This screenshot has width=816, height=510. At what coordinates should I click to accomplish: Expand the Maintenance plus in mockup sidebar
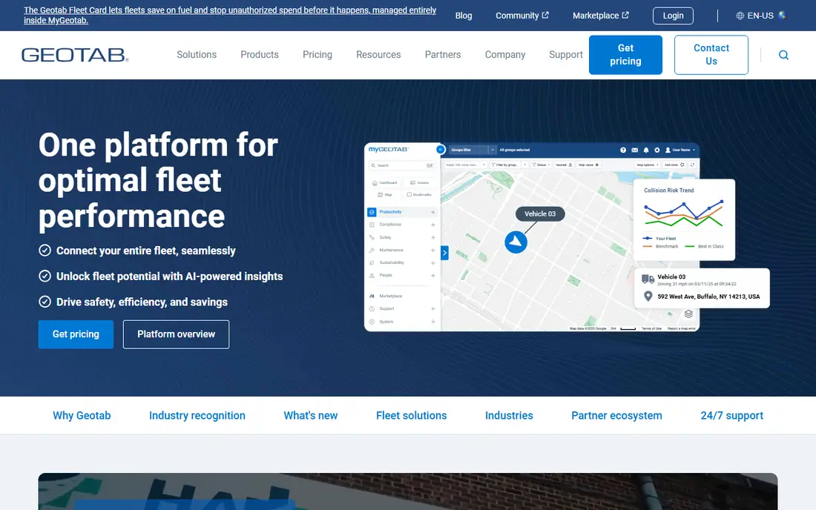coord(432,250)
